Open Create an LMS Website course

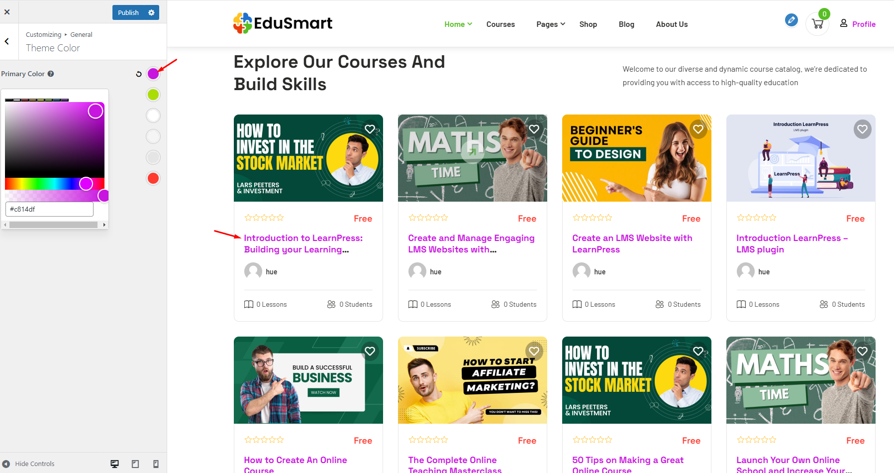pos(632,244)
